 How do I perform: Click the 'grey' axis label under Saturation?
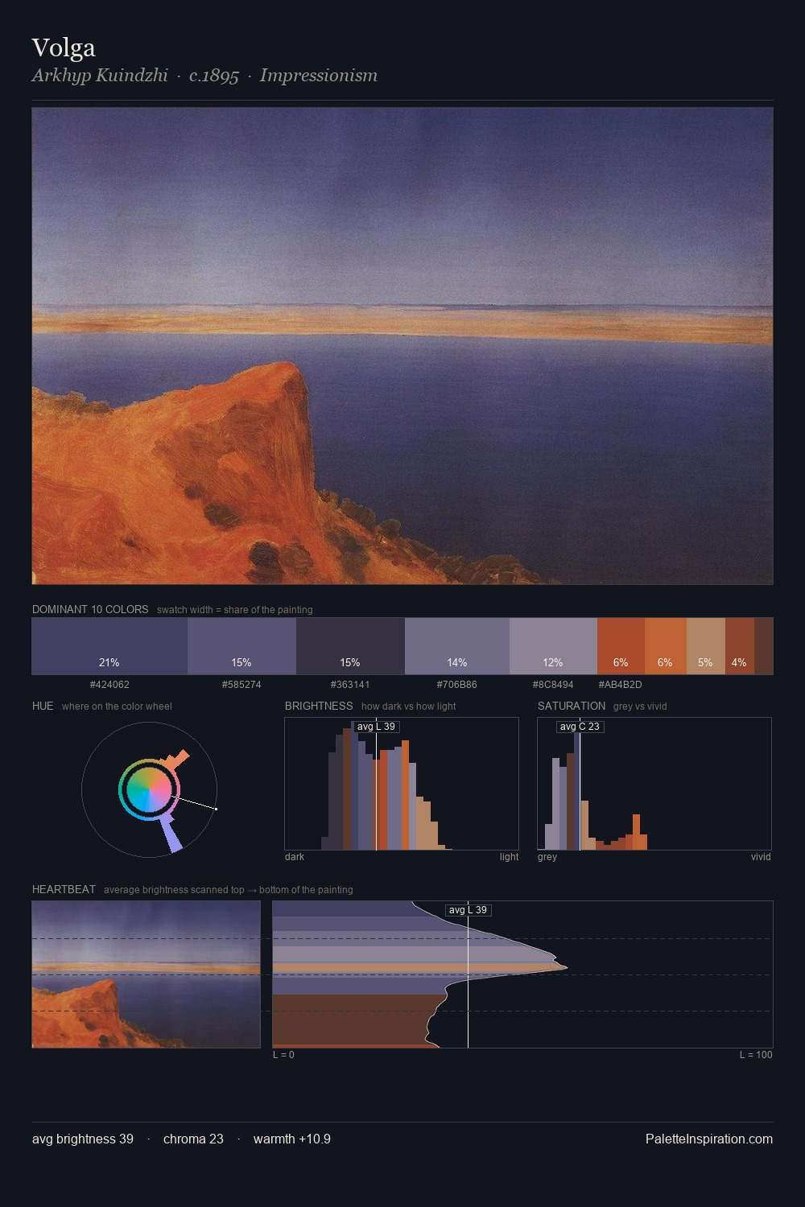[x=547, y=857]
